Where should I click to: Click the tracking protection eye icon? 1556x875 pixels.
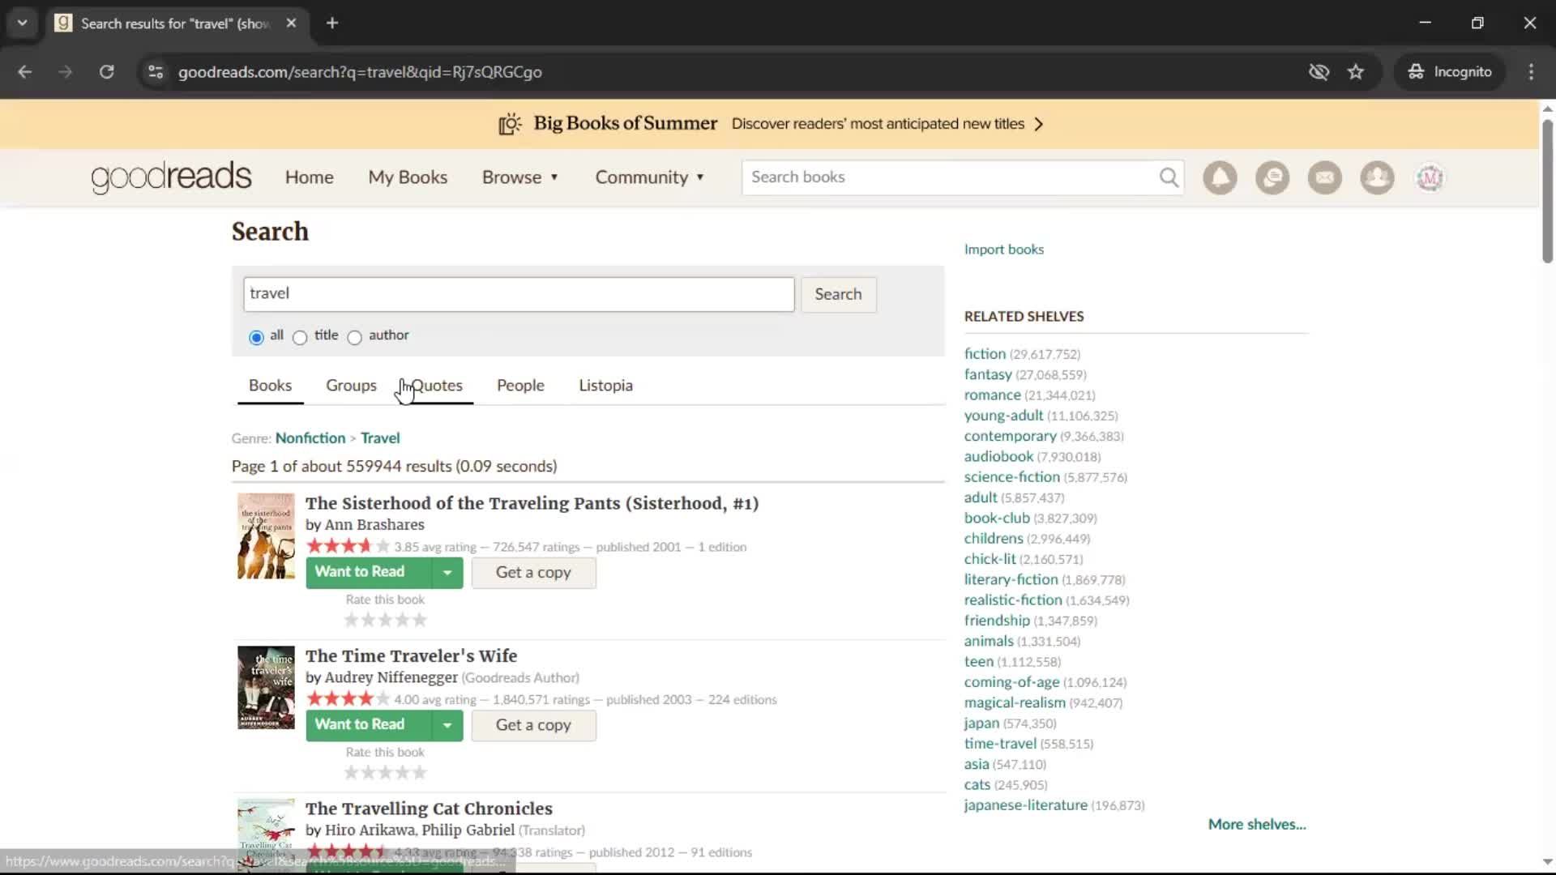(1319, 72)
